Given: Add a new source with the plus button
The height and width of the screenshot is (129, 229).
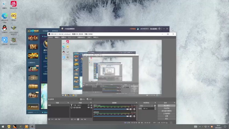Looking at the screenshot, I should (x=72, y=119).
